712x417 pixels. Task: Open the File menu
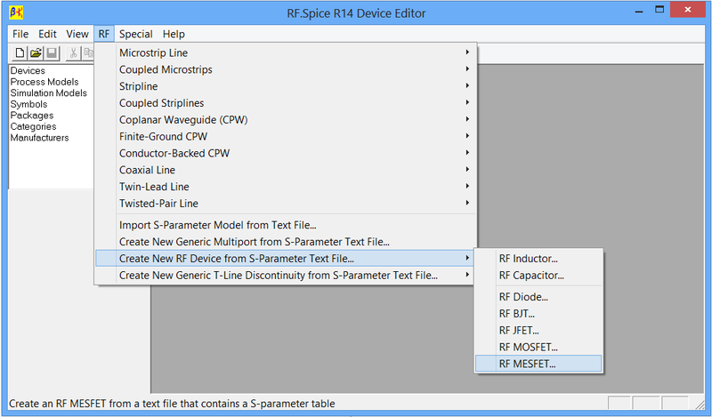20,34
